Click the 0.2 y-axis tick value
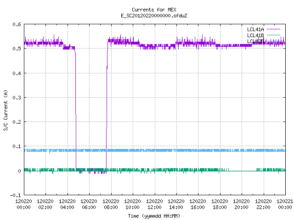The width and height of the screenshot is (294, 220). point(17,122)
